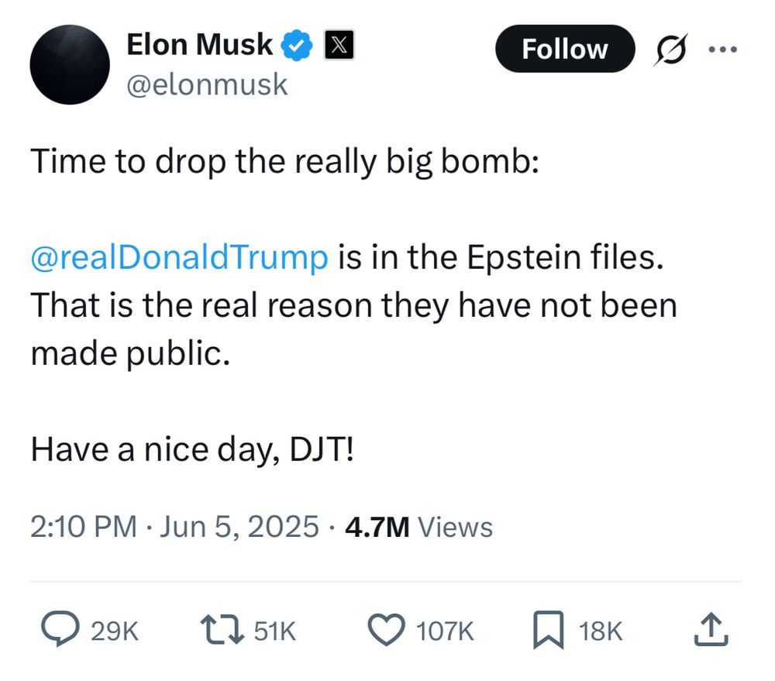Open Elon Musk's profile picture
Screen dimensions: 775x681
click(70, 64)
